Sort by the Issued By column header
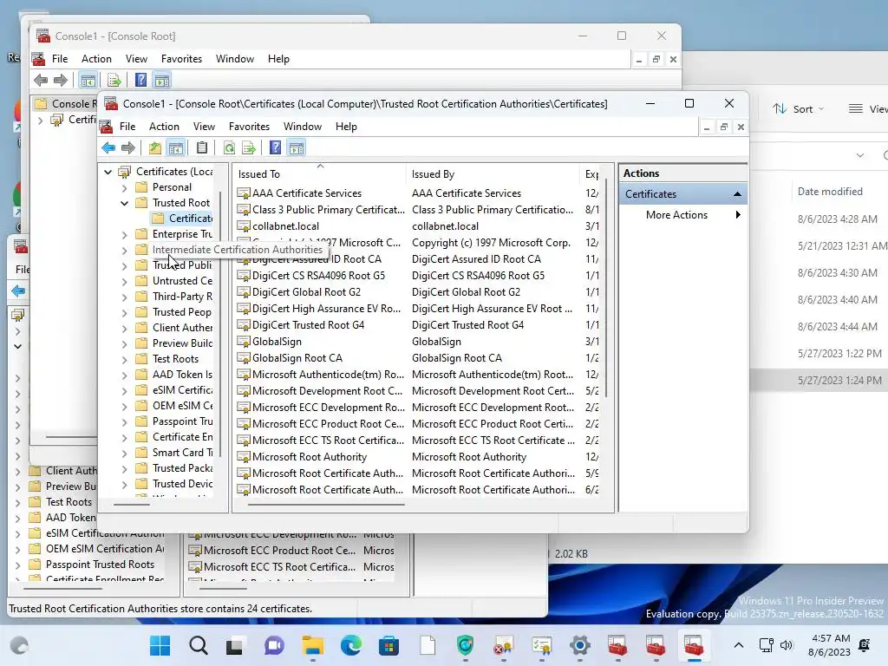Screen dimensions: 888x666 [493, 173]
